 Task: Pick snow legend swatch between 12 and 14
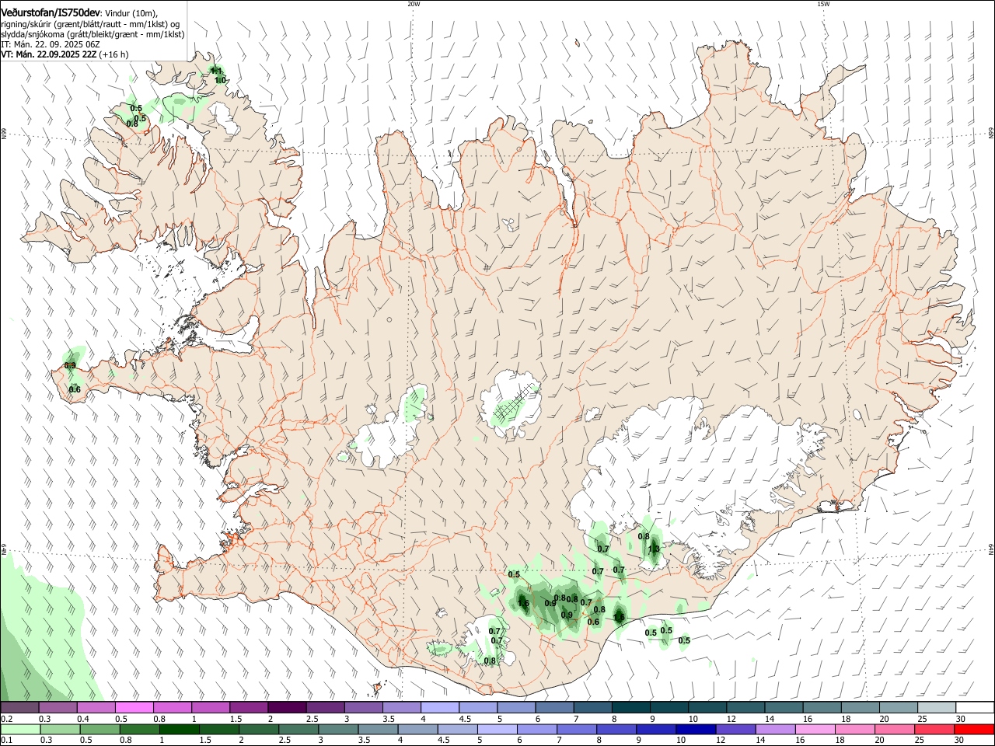coord(745,707)
